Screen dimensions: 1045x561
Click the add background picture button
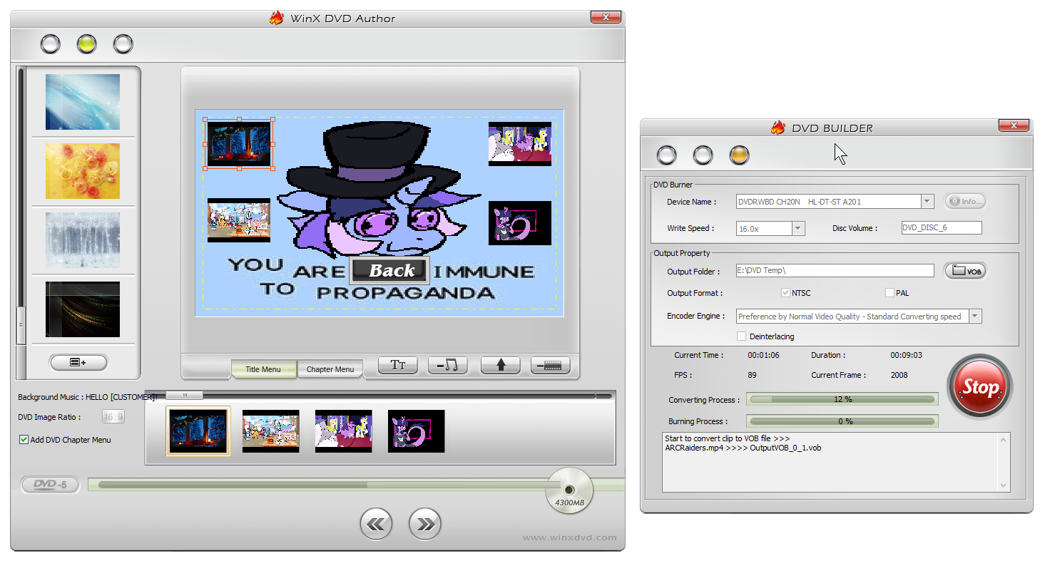click(78, 362)
